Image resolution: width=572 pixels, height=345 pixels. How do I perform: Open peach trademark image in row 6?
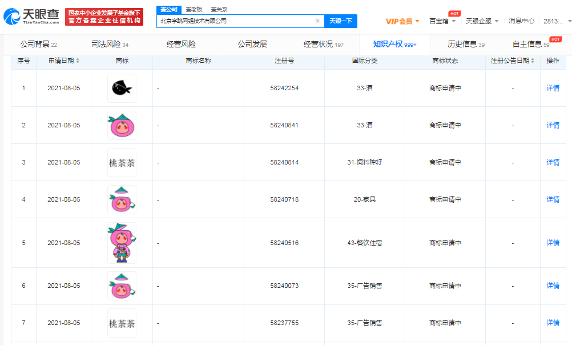[122, 286]
